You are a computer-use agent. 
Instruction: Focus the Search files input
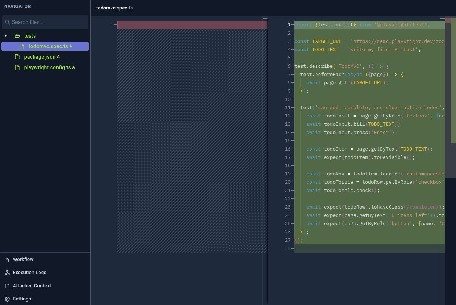tap(45, 22)
